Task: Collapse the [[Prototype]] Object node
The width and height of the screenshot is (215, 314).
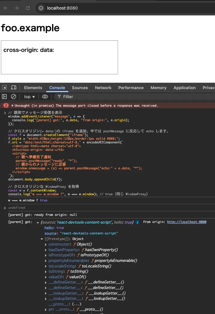Action: (42, 239)
